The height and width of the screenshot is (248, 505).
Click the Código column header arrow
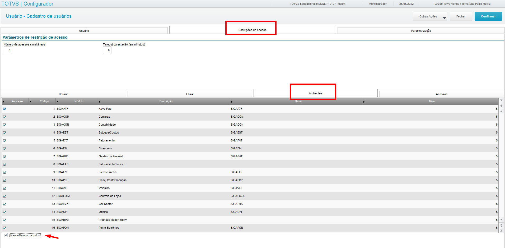point(31,102)
